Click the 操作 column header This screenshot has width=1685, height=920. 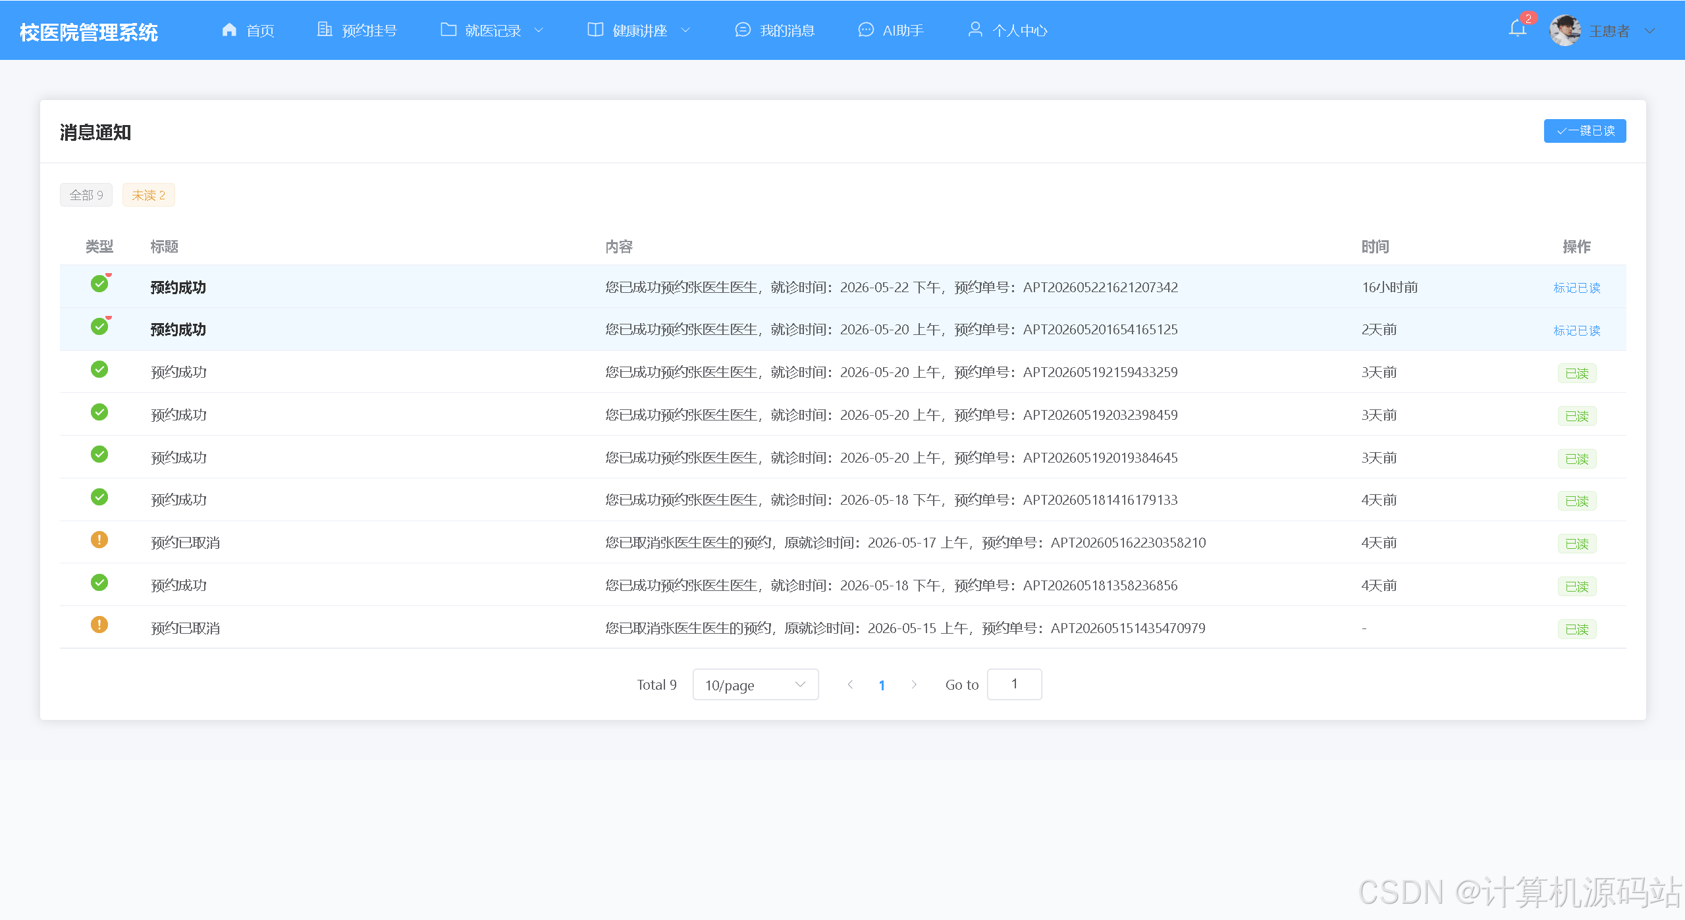pyautogui.click(x=1576, y=247)
